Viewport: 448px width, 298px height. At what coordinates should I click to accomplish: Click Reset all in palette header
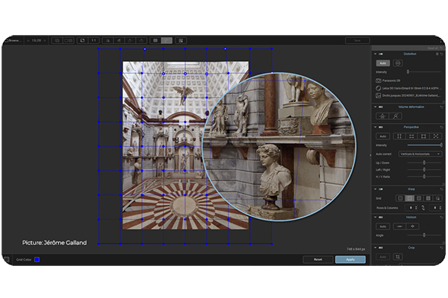[435, 48]
